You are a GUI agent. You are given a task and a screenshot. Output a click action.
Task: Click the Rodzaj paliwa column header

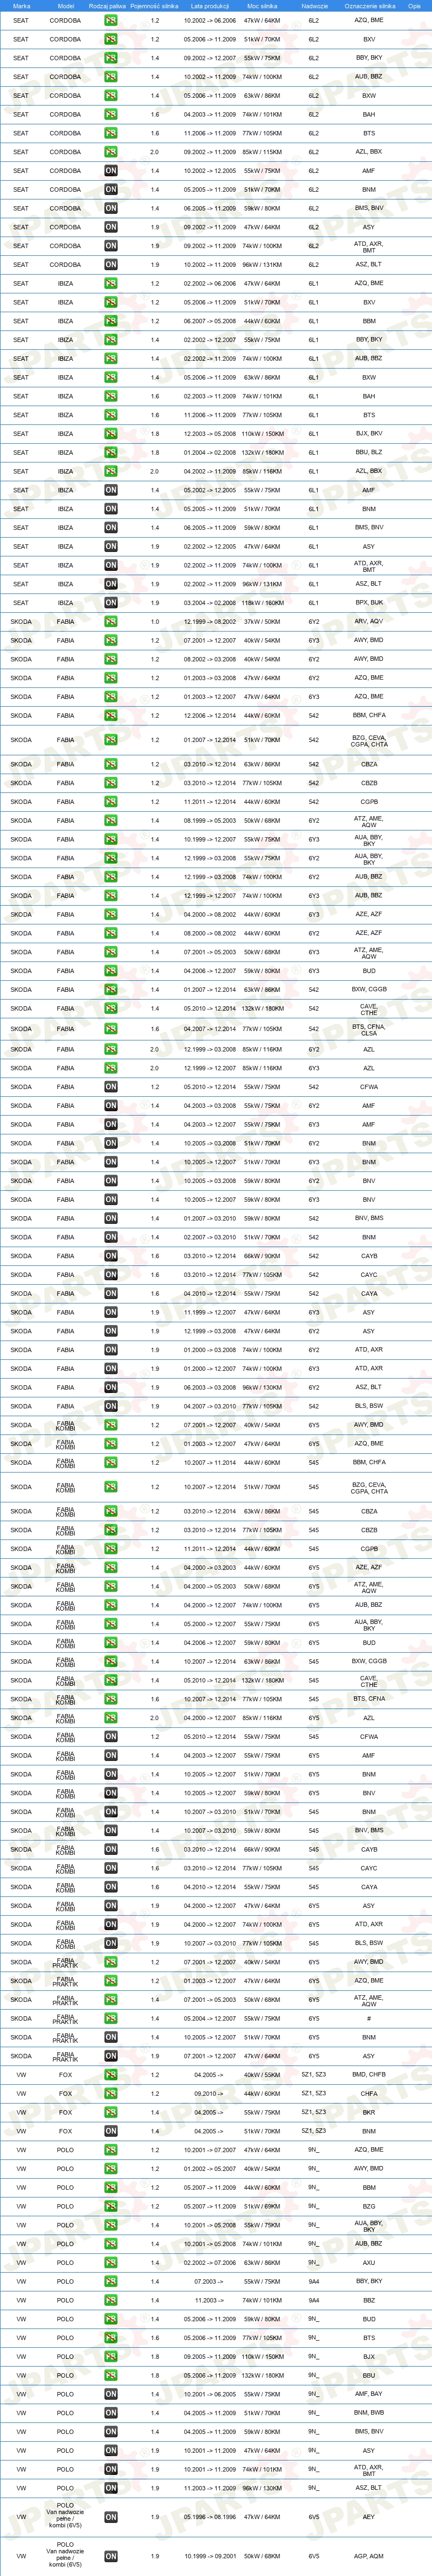tap(107, 6)
